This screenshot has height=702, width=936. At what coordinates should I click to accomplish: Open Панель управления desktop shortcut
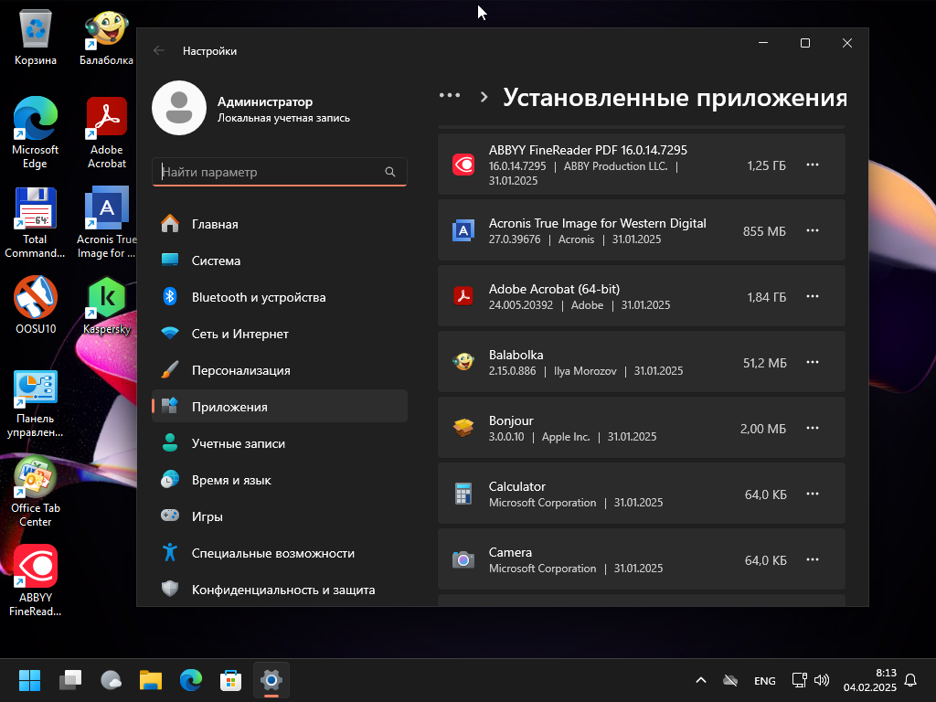tap(36, 403)
